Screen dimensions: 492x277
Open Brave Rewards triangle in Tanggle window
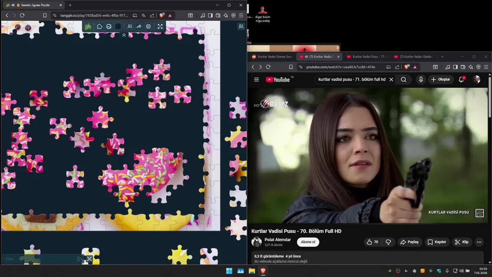click(170, 15)
